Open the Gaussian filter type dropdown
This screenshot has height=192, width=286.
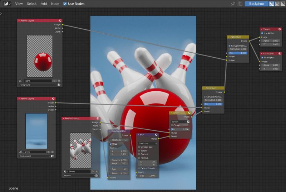pos(147,144)
